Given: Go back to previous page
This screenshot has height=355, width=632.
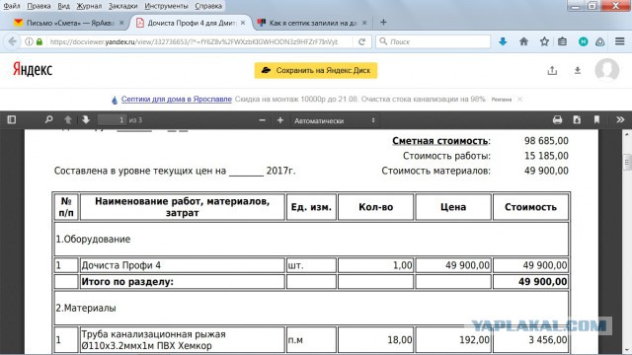Looking at the screenshot, I should click(13, 41).
